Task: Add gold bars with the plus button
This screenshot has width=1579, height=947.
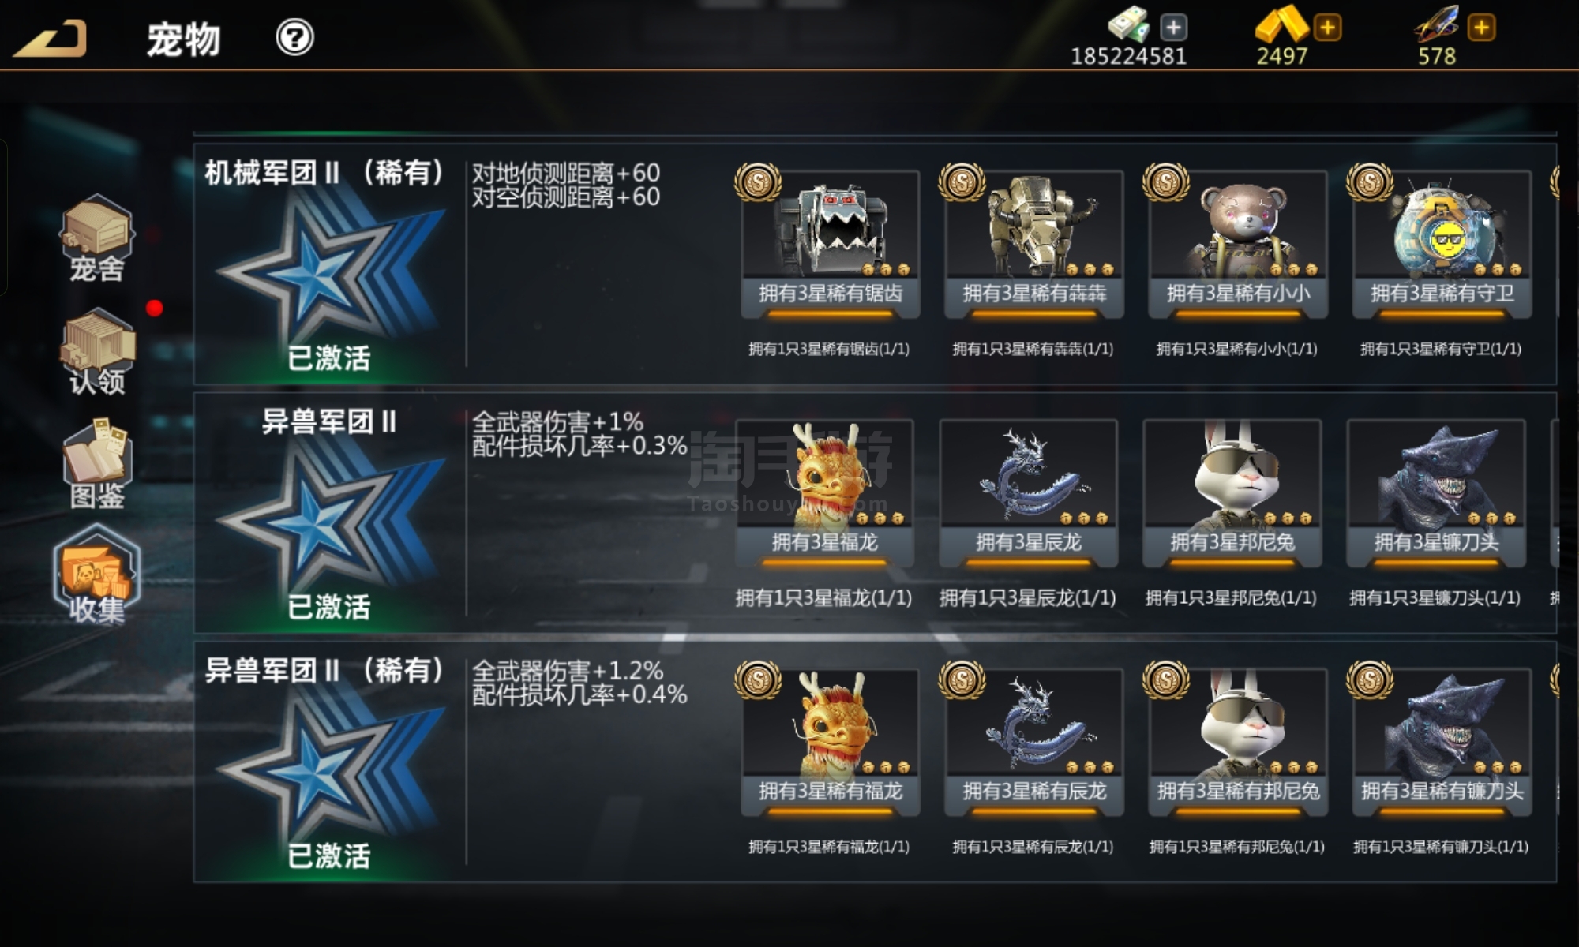Action: [x=1327, y=28]
